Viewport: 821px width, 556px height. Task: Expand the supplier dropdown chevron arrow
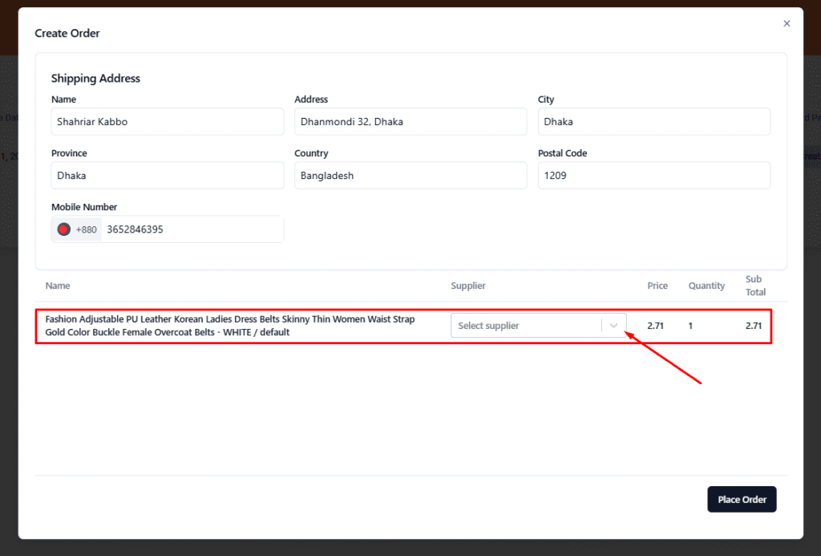614,326
